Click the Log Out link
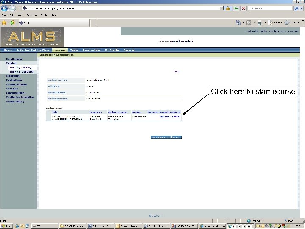 tap(293, 31)
